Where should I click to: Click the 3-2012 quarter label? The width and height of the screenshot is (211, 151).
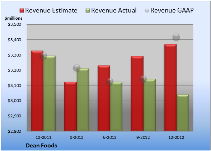point(77,137)
